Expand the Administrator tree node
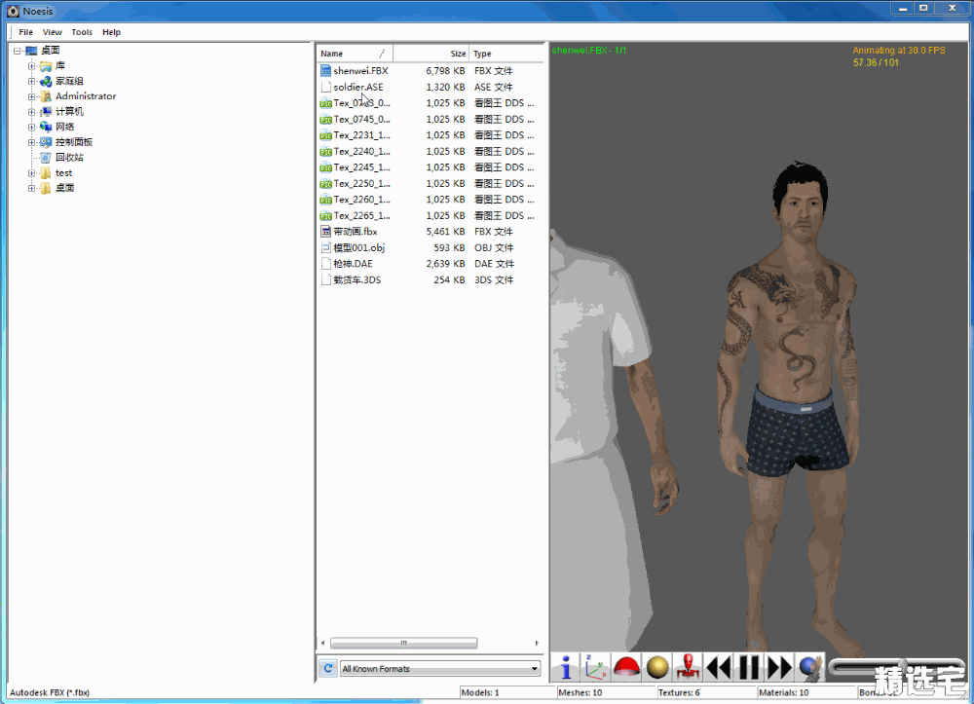Viewport: 974px width, 704px height. [31, 96]
